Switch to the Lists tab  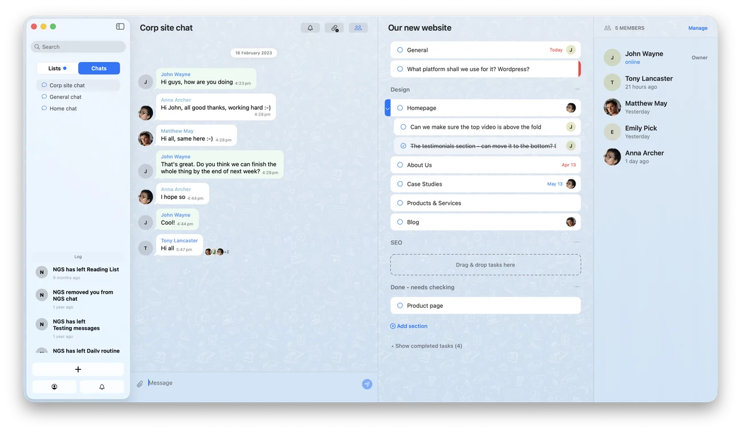pos(58,68)
